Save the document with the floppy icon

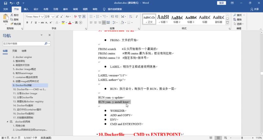point(6,3)
